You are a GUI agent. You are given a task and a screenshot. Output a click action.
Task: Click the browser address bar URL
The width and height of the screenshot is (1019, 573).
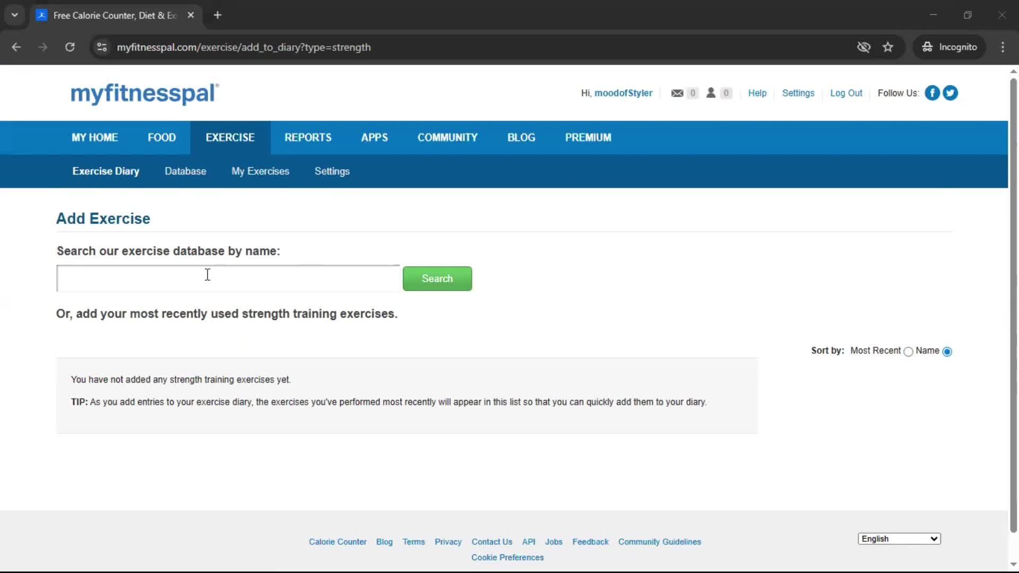click(x=244, y=47)
